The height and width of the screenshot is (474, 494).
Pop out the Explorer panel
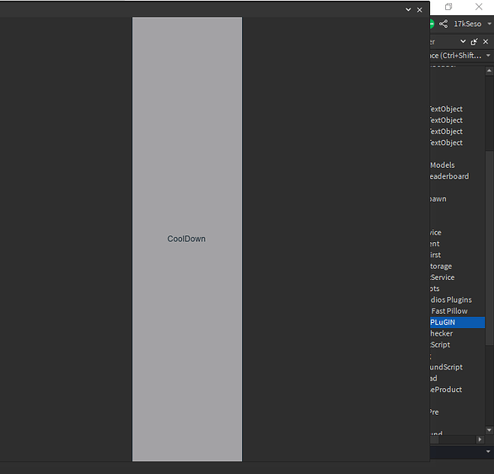474,41
